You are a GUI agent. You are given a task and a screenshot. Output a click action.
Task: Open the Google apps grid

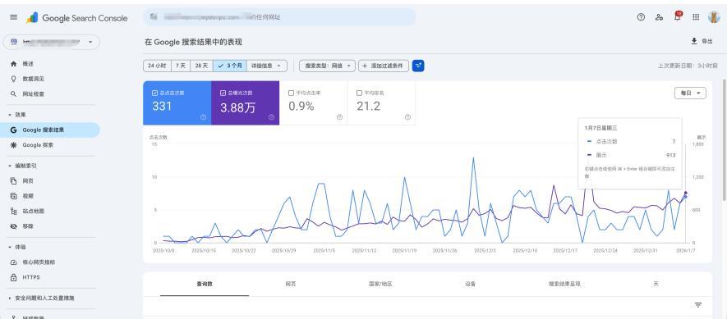(x=696, y=17)
